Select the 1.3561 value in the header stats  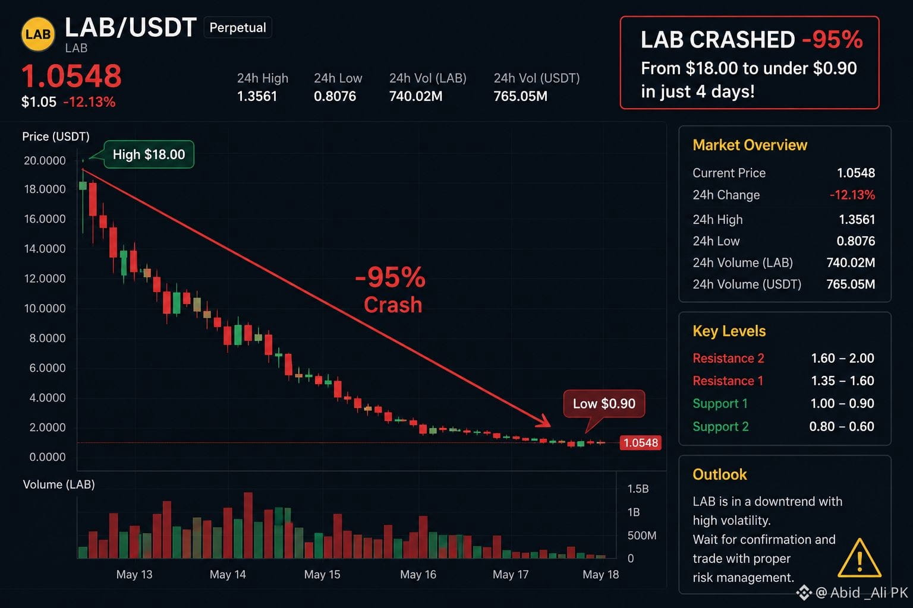point(257,96)
